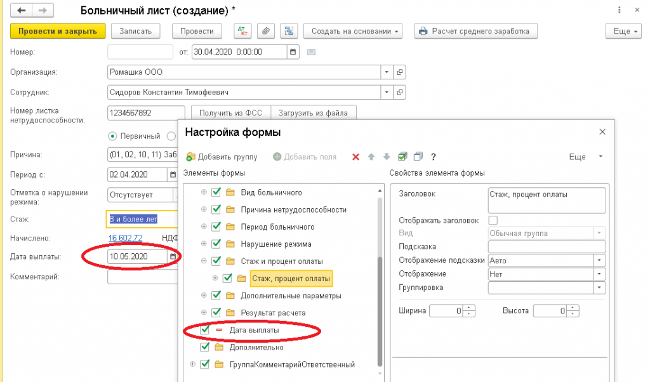Open the 16 602,72 accrued amount link
Screen dimensions: 650x382
pos(125,238)
